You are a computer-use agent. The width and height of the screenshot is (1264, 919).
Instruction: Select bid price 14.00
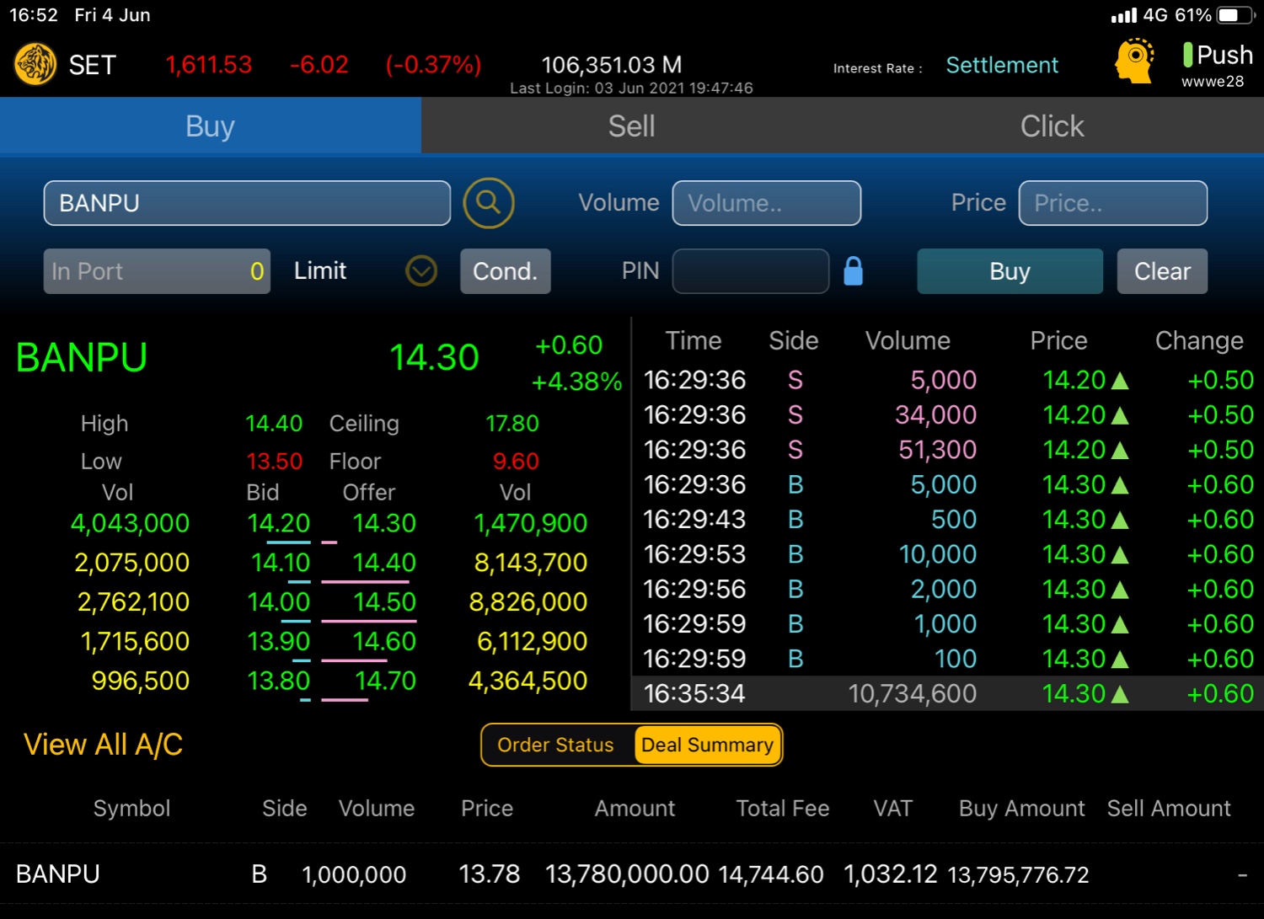pyautogui.click(x=279, y=602)
